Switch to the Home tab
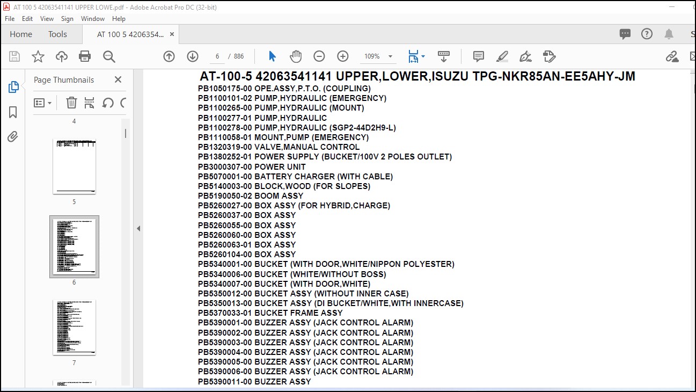696x392 pixels. point(21,34)
